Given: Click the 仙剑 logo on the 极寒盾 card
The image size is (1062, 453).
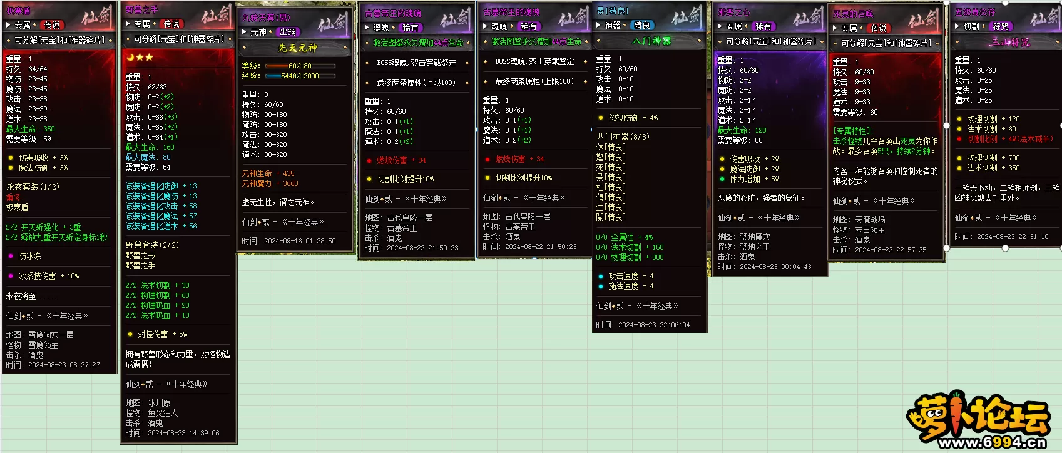Looking at the screenshot, I should coord(96,18).
